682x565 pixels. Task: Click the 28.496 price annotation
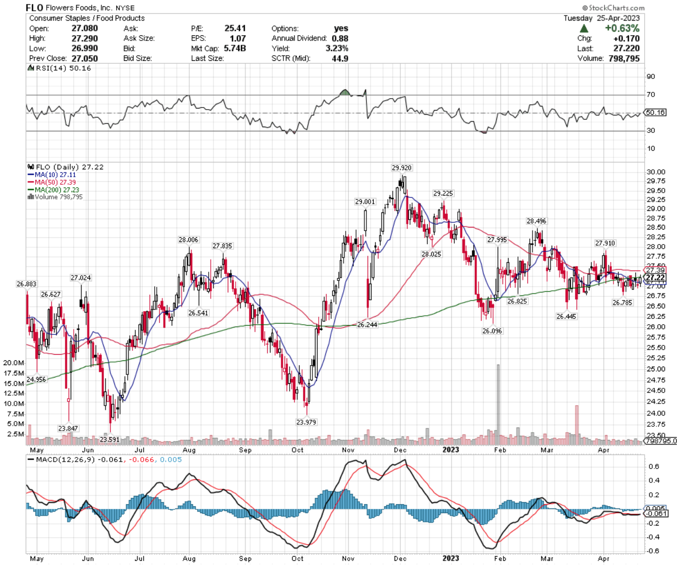coord(536,221)
